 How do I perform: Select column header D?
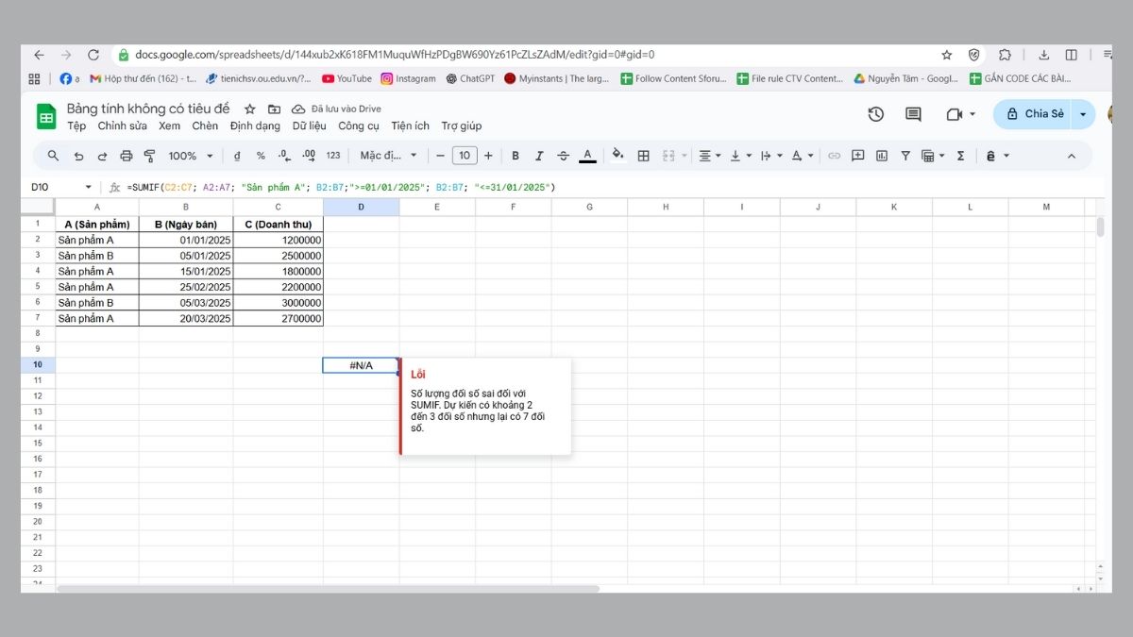click(x=361, y=207)
